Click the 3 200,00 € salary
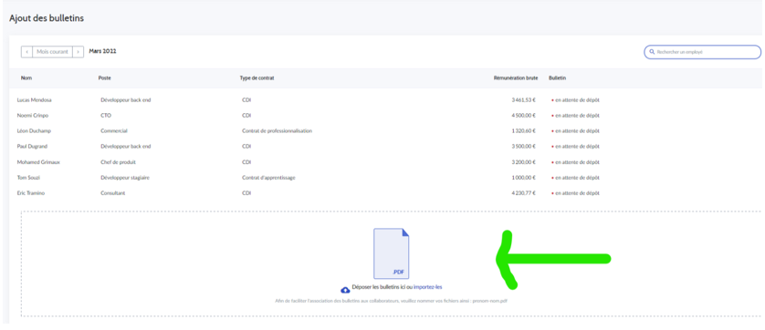Screen dimensions: 765x330 pos(523,162)
